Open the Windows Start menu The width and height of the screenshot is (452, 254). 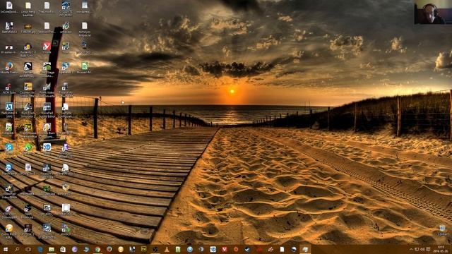6,249
